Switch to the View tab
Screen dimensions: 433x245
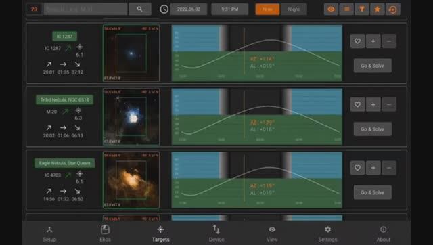[272, 234]
